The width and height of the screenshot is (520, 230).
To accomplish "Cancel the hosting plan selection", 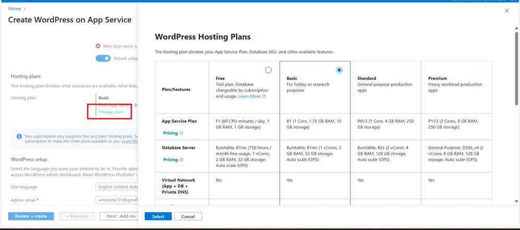I will coord(188,216).
